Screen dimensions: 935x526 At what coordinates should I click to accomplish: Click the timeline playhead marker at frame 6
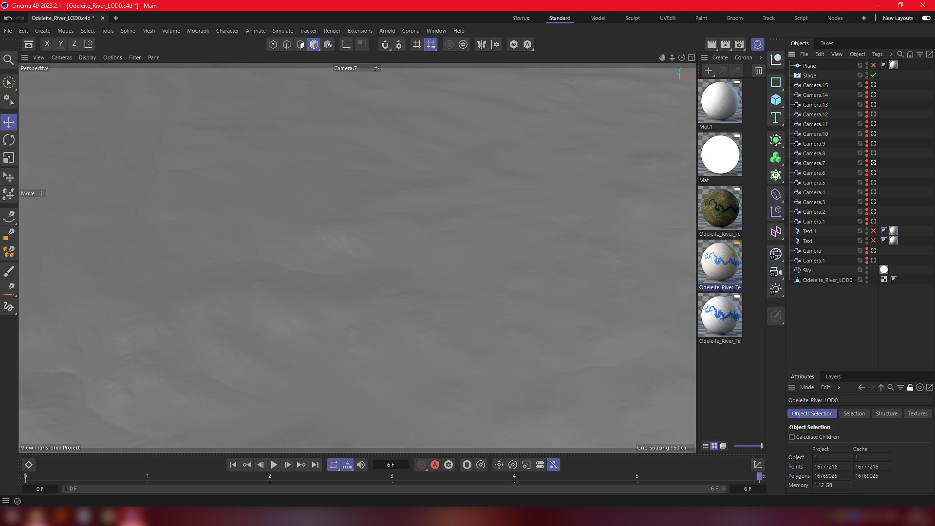[759, 476]
